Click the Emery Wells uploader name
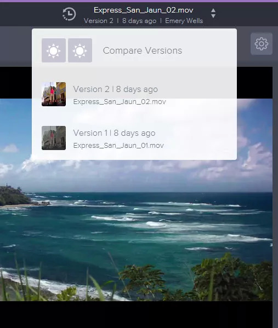The height and width of the screenshot is (328, 278). point(184,21)
